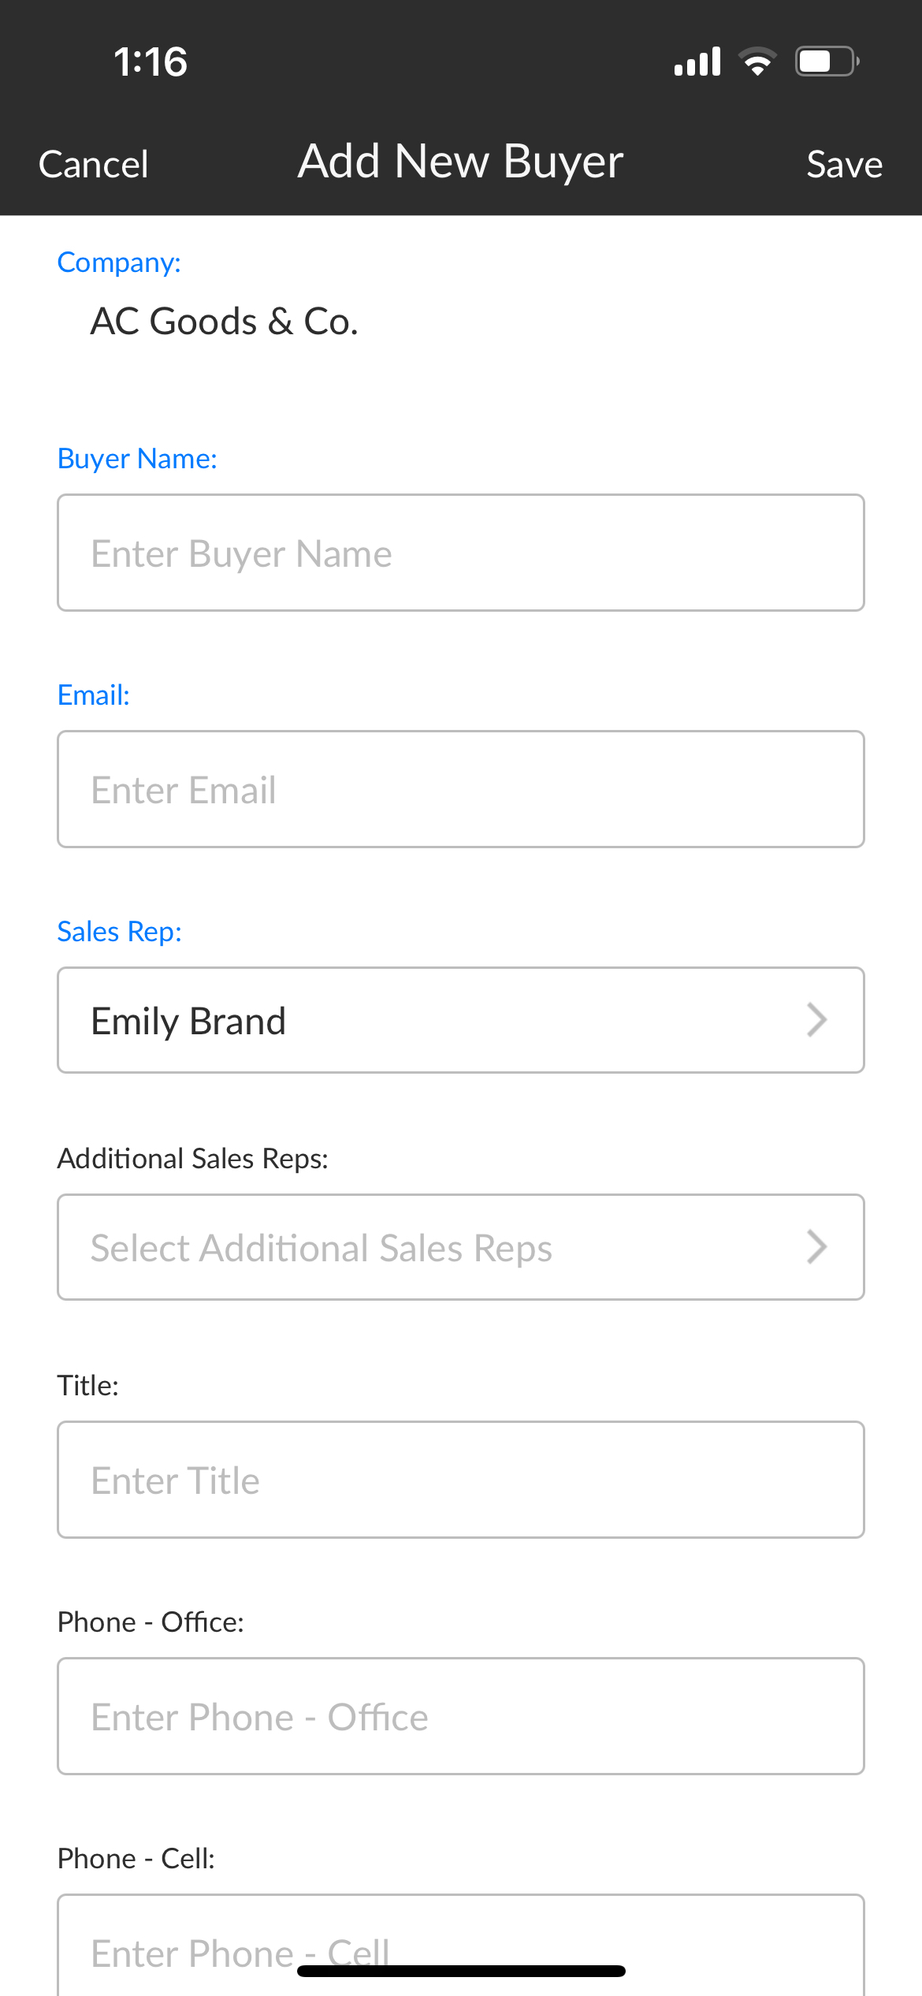Tap the Add New Buyer title
Screen dimensions: 922x1996
click(460, 162)
